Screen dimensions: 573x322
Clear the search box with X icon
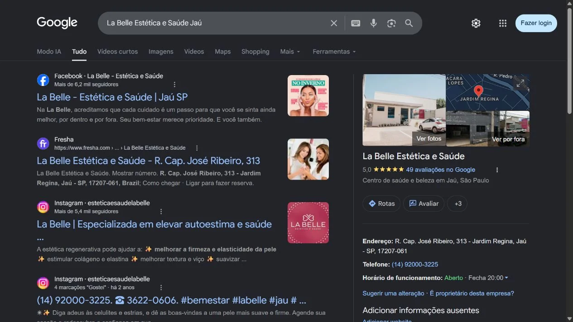pos(334,23)
